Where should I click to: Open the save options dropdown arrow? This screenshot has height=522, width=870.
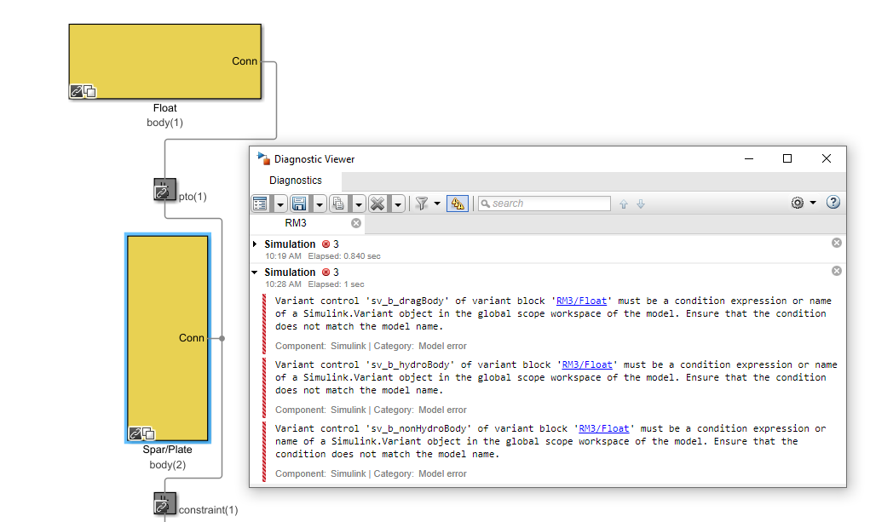coord(320,203)
